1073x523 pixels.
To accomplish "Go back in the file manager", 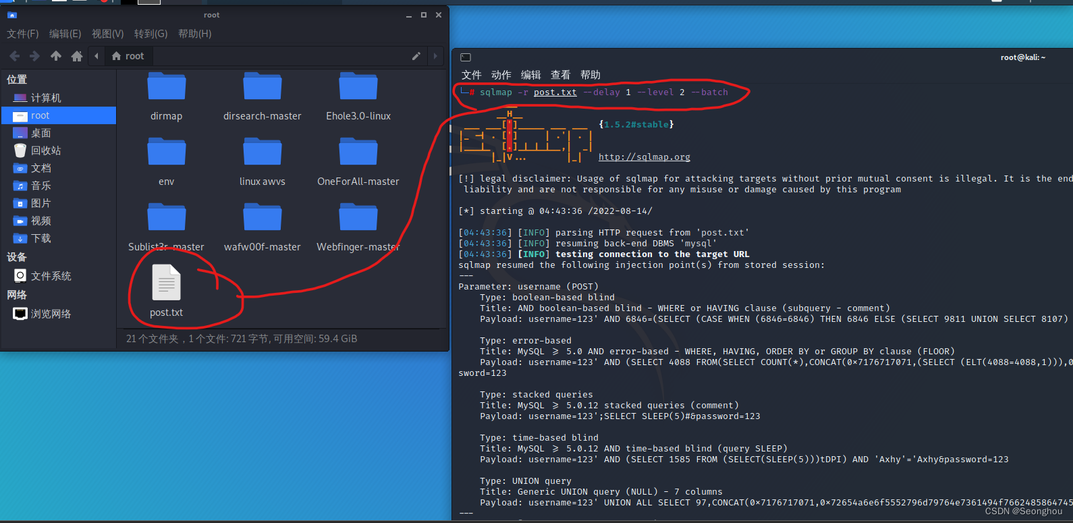I will 15,56.
